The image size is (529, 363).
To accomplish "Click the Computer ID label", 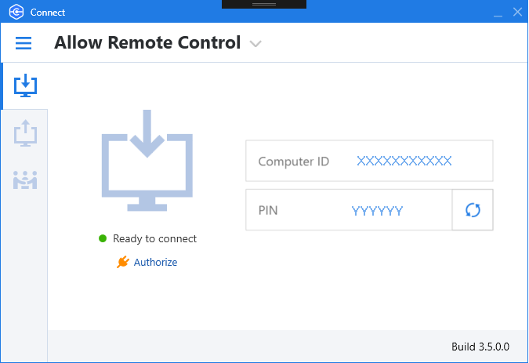I will pos(294,162).
